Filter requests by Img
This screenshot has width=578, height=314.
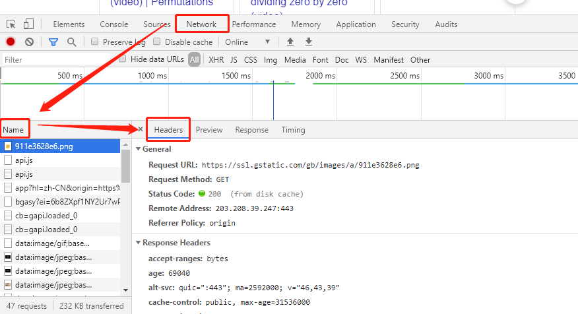(x=271, y=60)
